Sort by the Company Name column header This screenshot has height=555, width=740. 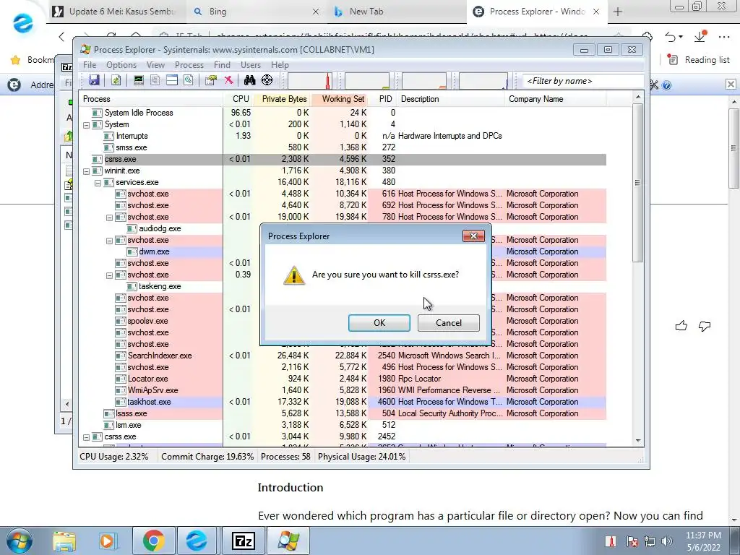coord(556,99)
